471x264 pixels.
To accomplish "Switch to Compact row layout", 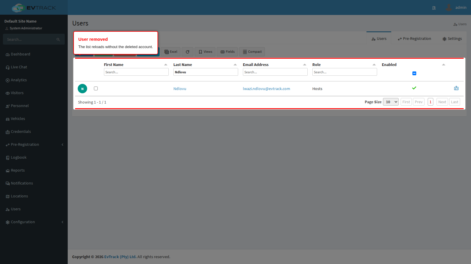I will click(x=252, y=52).
